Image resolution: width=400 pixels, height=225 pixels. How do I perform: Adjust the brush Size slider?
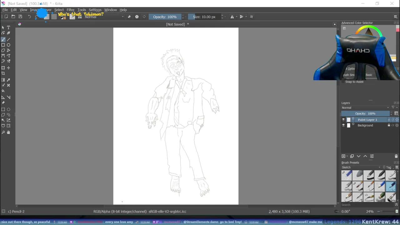tap(204, 17)
